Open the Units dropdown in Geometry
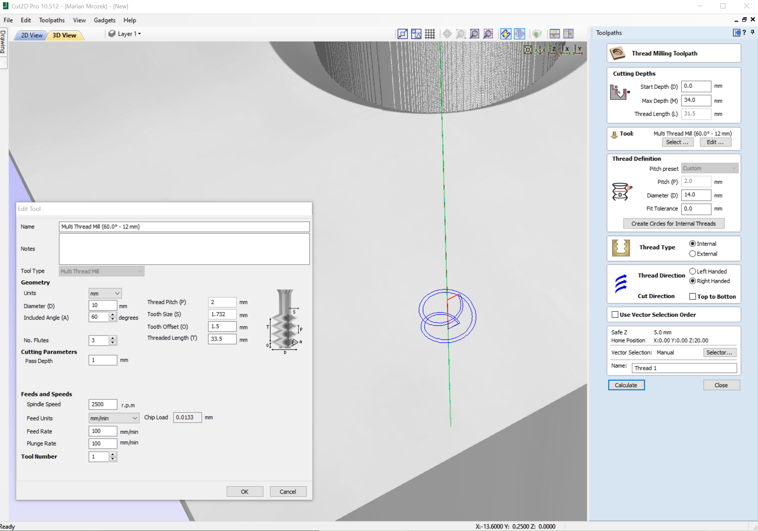This screenshot has height=531, width=758. pyautogui.click(x=105, y=294)
